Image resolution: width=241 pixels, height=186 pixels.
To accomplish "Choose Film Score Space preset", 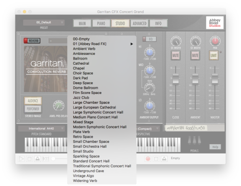I will pos(102,93).
